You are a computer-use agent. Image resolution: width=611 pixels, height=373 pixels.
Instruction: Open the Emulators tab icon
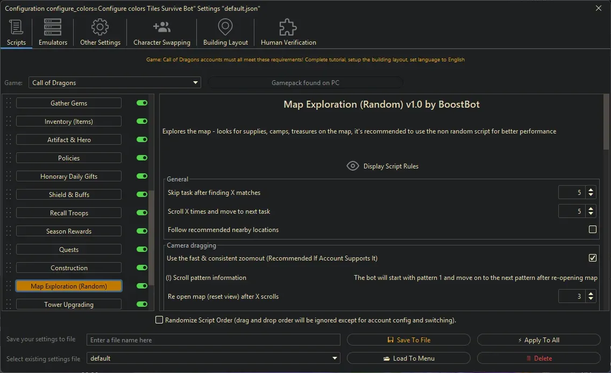tap(53, 27)
